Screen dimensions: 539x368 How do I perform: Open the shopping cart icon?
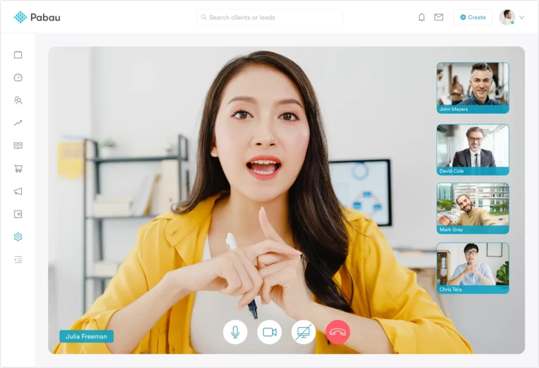[18, 168]
